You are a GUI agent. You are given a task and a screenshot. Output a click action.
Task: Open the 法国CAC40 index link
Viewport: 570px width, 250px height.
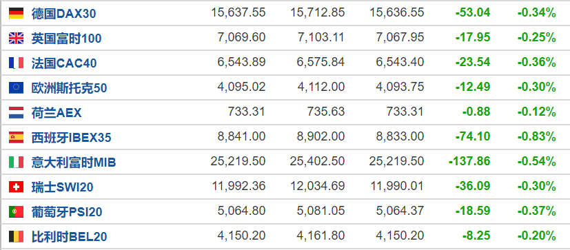(x=64, y=63)
